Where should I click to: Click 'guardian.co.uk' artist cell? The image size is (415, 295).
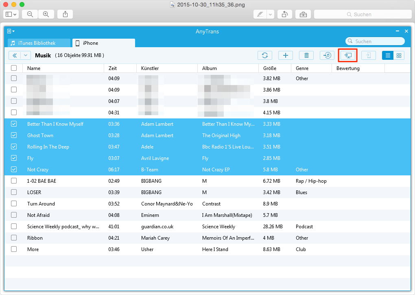click(157, 227)
